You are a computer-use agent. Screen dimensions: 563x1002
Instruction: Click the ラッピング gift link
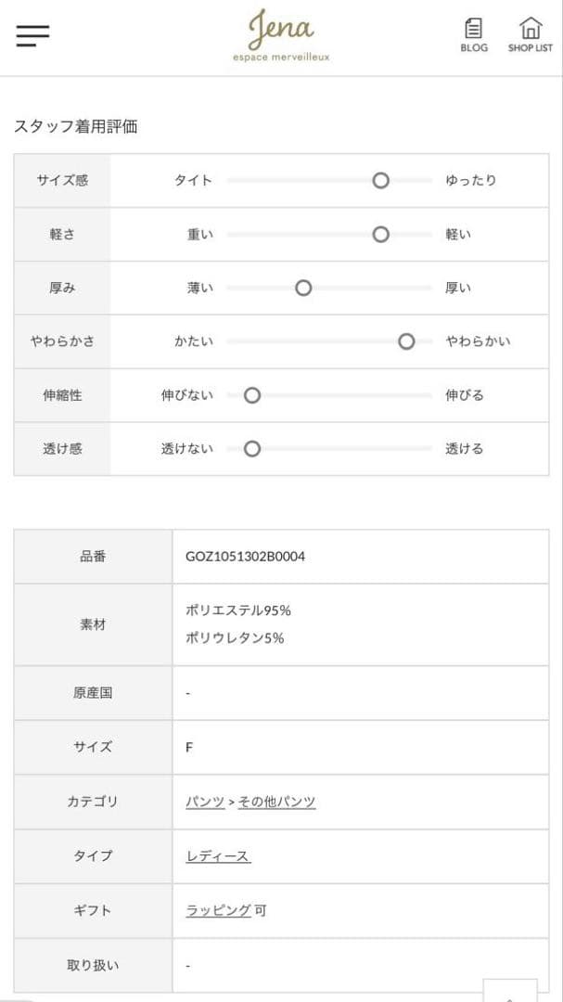[218, 910]
